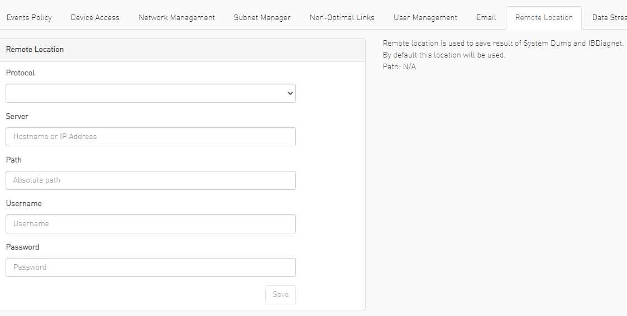Go to the Network Management tab
This screenshot has width=627, height=316.
point(176,17)
